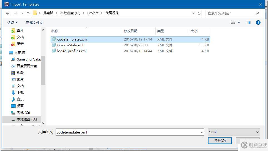Open 桌面 in the navigation pane
This screenshot has height=151, width=268.
tap(20, 106)
